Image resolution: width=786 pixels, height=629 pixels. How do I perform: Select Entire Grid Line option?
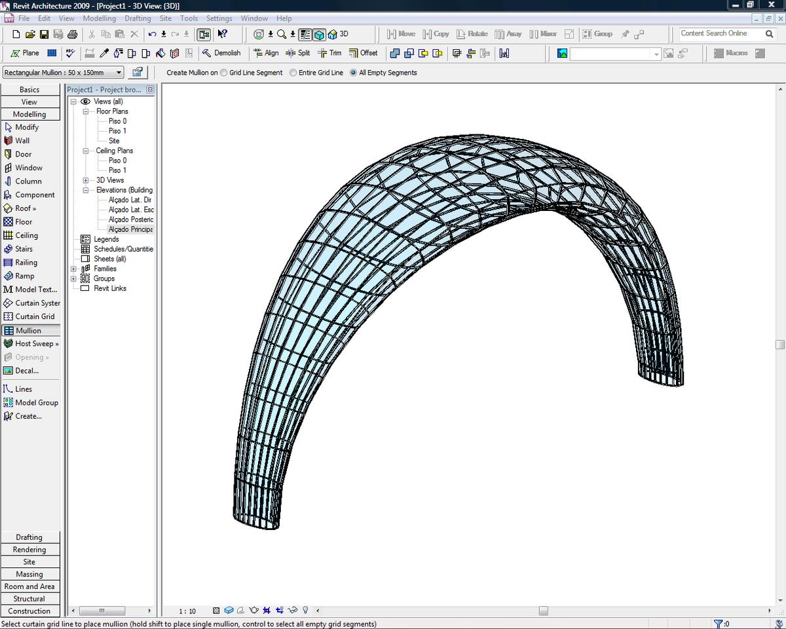pos(292,73)
